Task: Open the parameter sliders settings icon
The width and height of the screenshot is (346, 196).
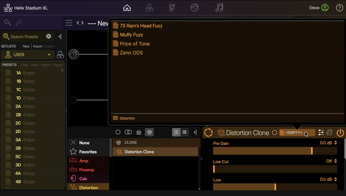Action: tap(321, 132)
